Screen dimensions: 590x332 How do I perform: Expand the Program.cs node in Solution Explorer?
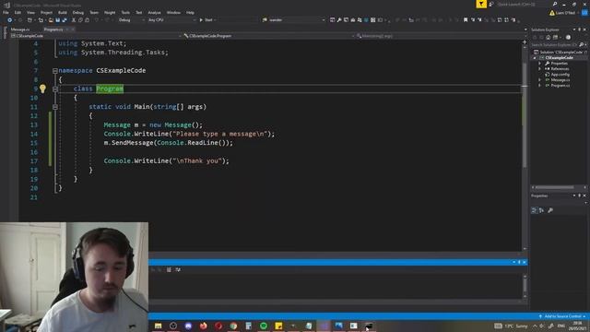[539, 86]
